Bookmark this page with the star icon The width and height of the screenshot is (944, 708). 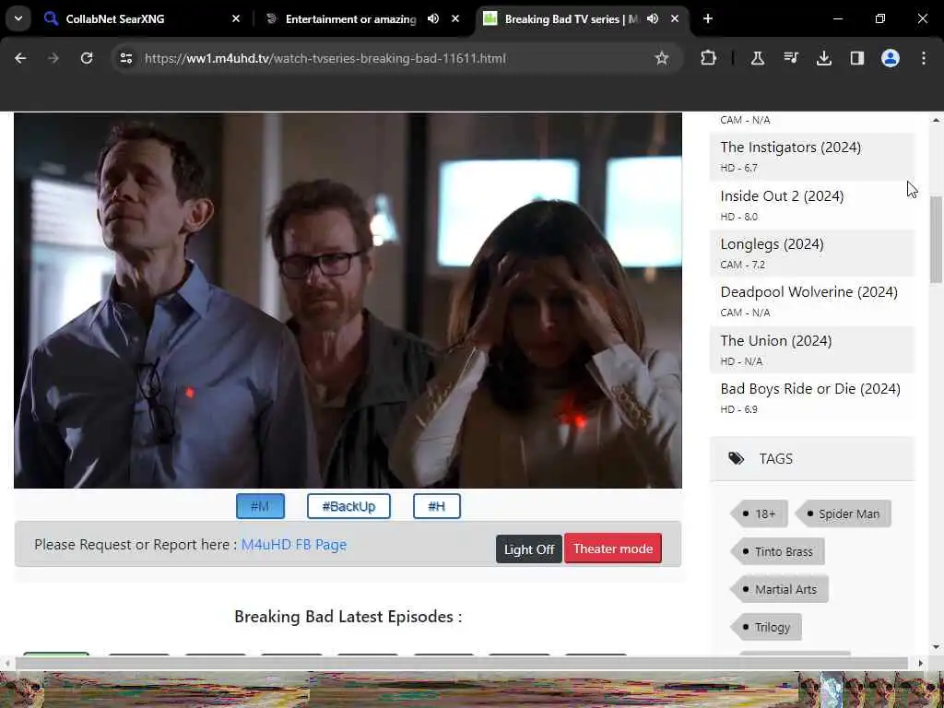[x=662, y=58]
